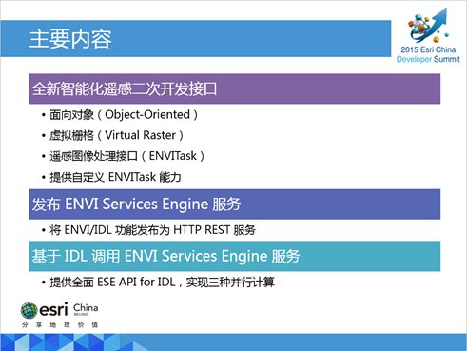467x351 pixels.
Task: Select the 遥感图像处理接口 (ENVITask) bullet
Action: (x=124, y=156)
